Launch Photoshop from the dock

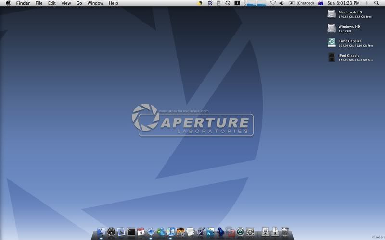[x=210, y=231]
